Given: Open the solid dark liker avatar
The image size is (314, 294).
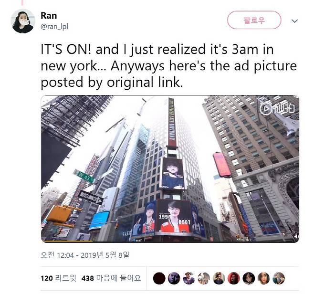Looking at the screenshot, I should point(159,278).
